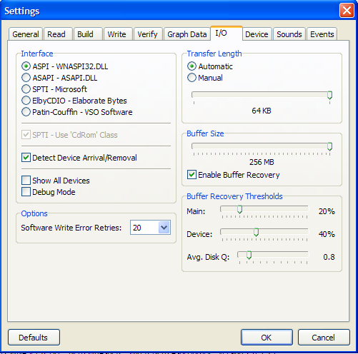Screen dimensions: 358x354
Task: Select Patin-Couffin - VSO Software interface
Action: tap(77, 112)
